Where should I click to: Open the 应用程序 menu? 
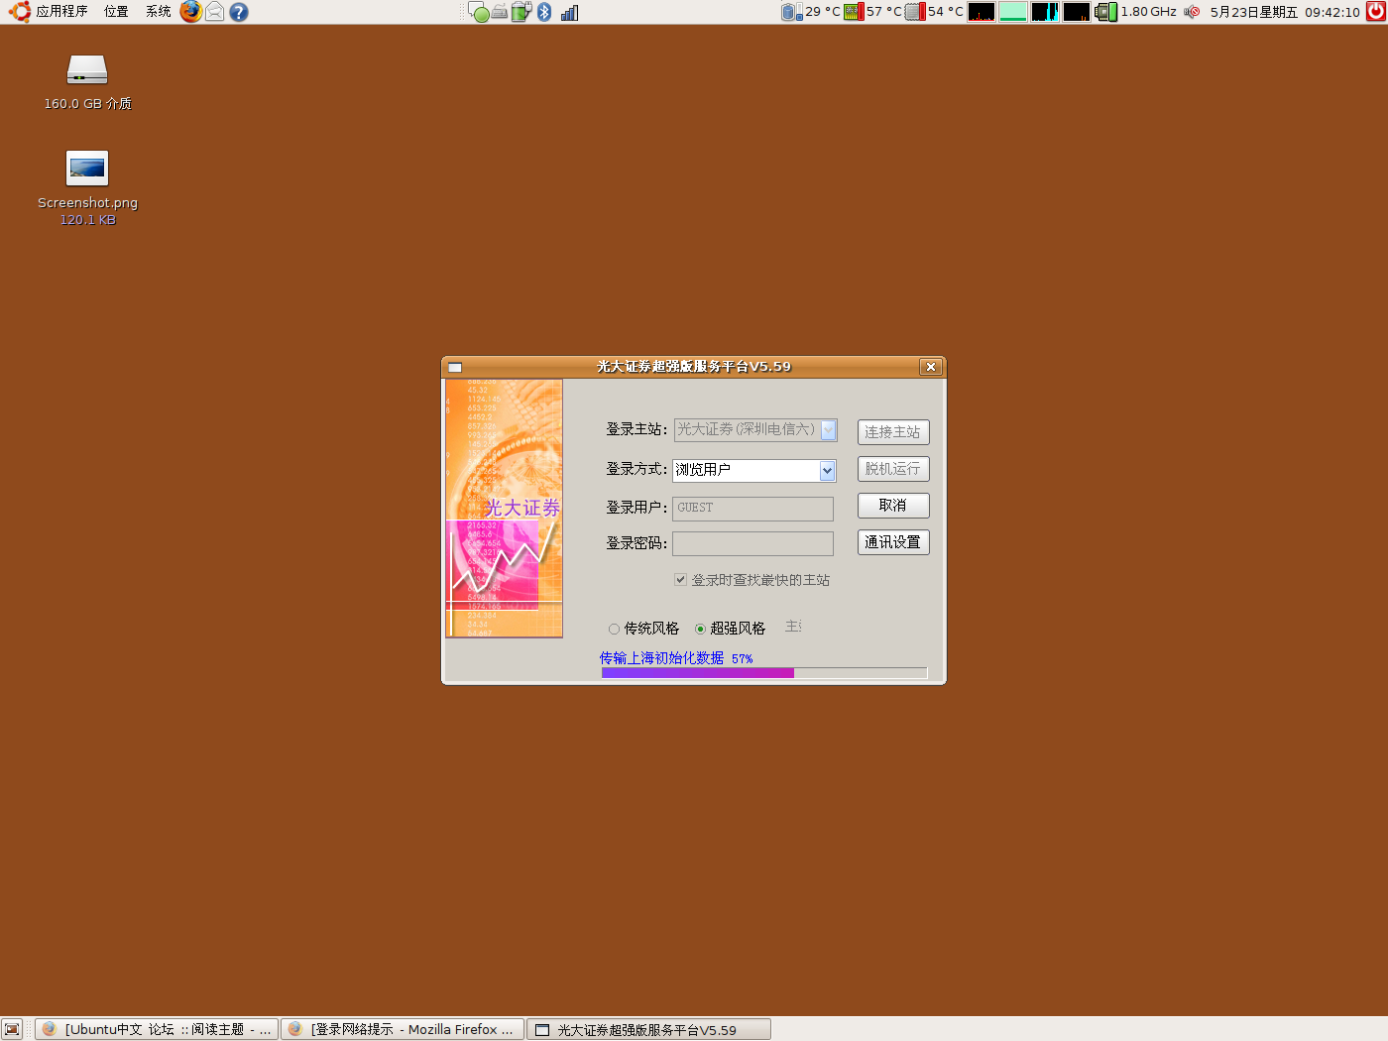pyautogui.click(x=61, y=12)
